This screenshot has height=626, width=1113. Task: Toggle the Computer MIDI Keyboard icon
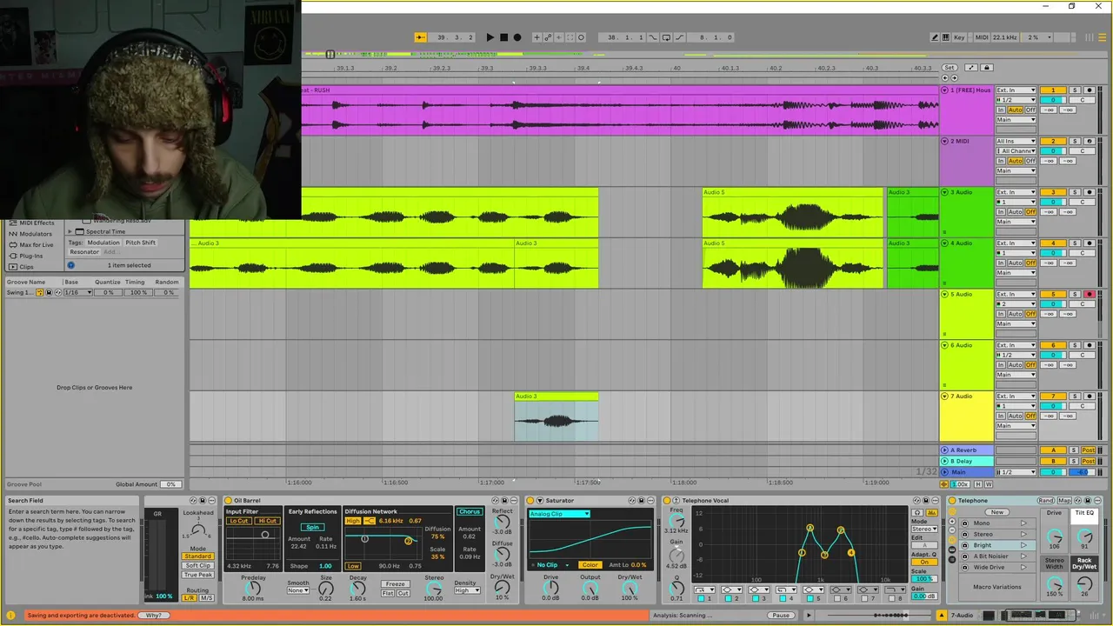click(945, 37)
